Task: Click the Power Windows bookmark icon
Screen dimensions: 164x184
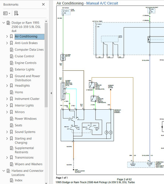Action: (12, 119)
